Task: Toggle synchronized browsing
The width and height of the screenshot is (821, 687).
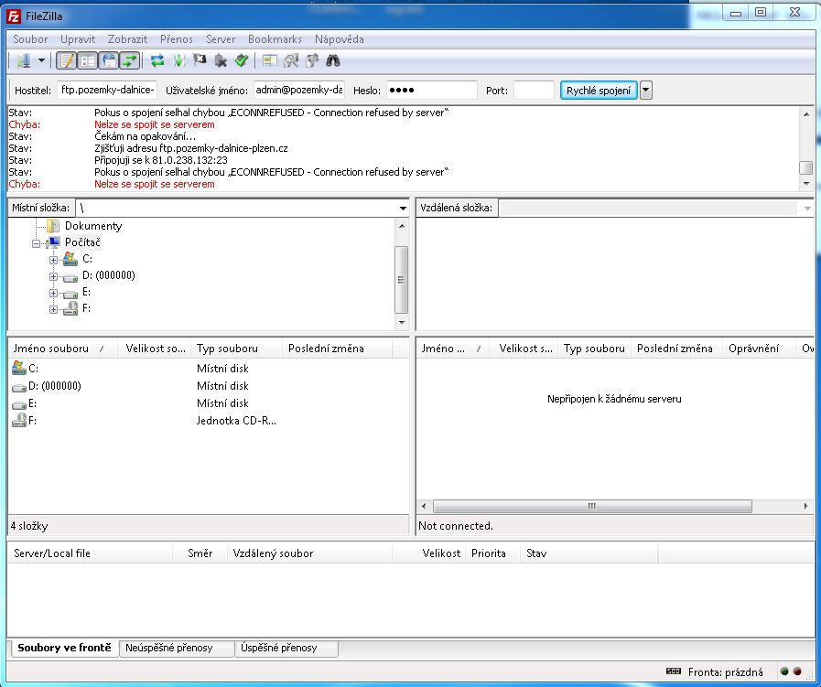Action: 312,60
